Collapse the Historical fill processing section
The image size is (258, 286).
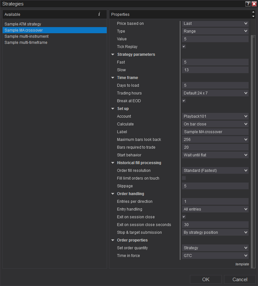coord(113,163)
